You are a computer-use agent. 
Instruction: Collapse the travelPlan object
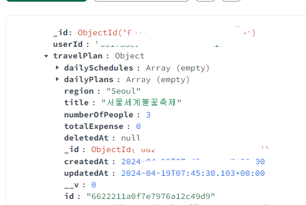pyautogui.click(x=46, y=56)
